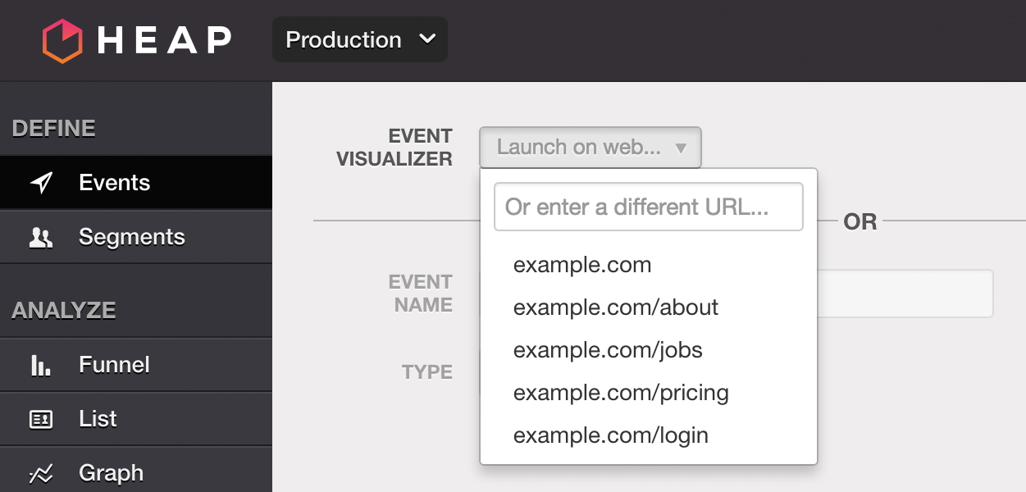Select example.com from the URL list

pyautogui.click(x=582, y=266)
